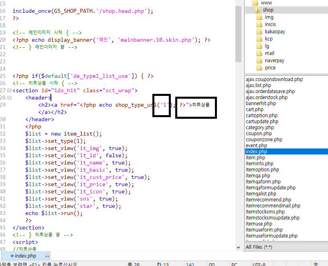The height and width of the screenshot is (266, 328).
Task: Open the lg folder
Action: [267, 46]
